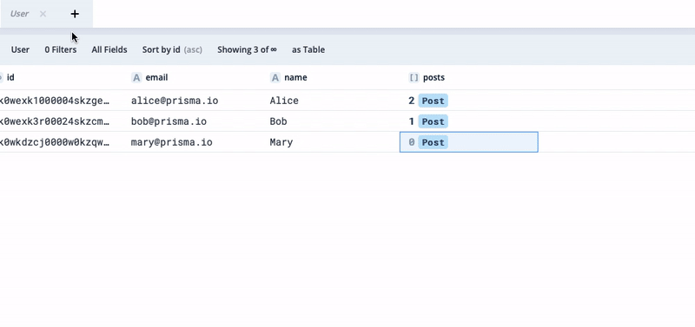Close the User tab
This screenshot has height=327, width=695.
click(43, 14)
